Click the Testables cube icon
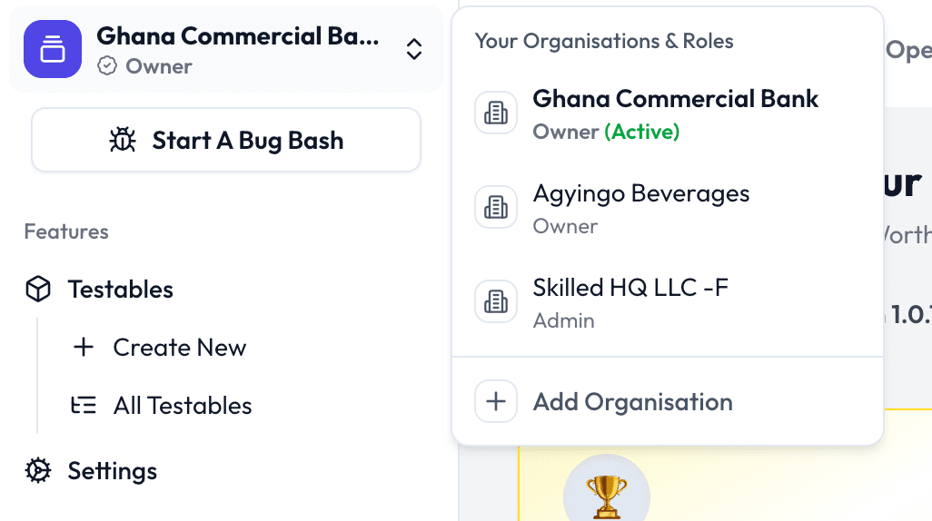This screenshot has width=932, height=521. [x=37, y=290]
